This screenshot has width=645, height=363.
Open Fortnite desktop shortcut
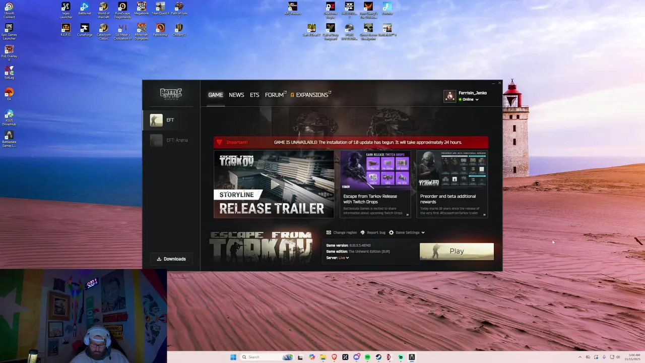[387, 9]
